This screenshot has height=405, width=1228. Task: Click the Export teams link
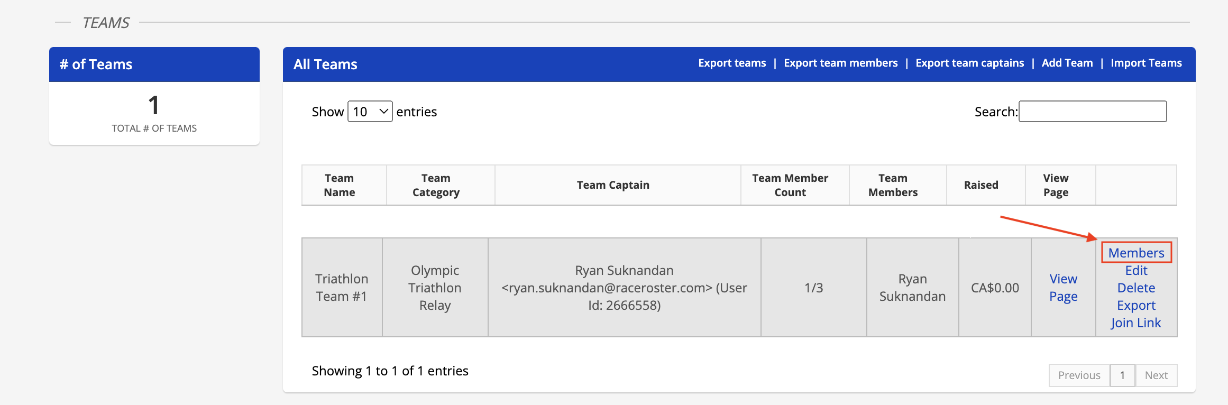click(x=732, y=63)
